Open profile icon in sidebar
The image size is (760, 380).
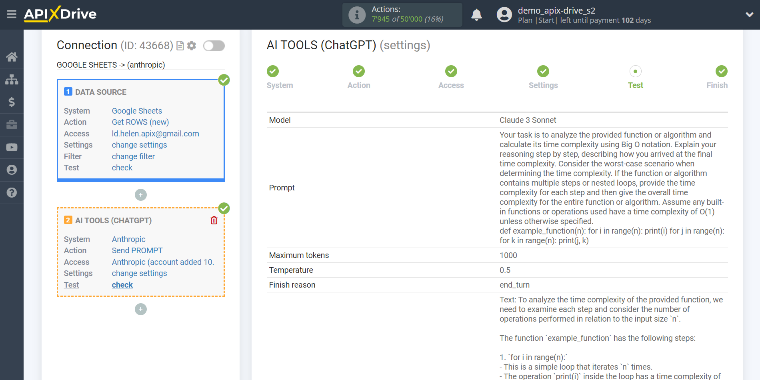point(12,170)
